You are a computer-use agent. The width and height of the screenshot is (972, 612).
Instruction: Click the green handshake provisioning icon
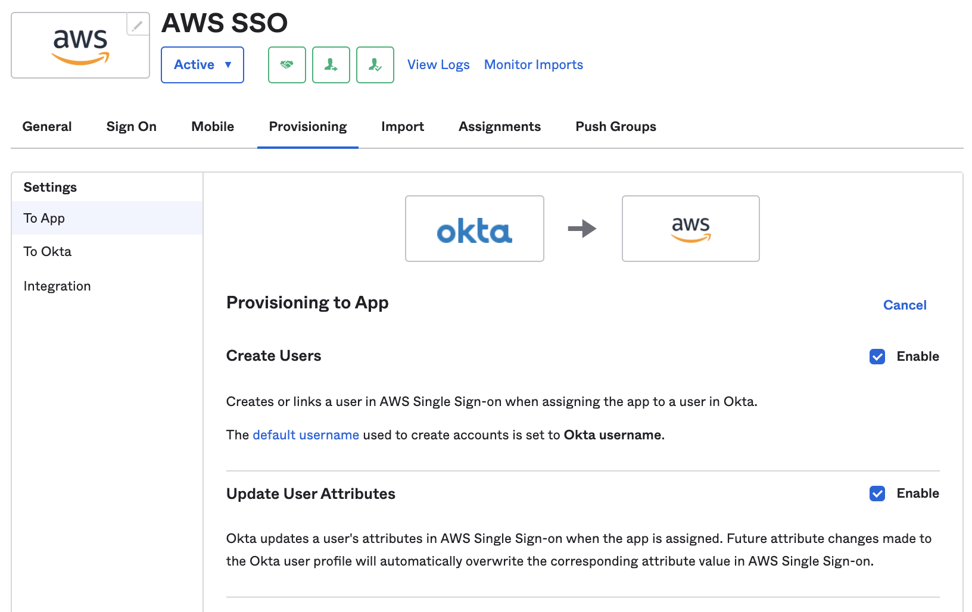click(x=286, y=64)
